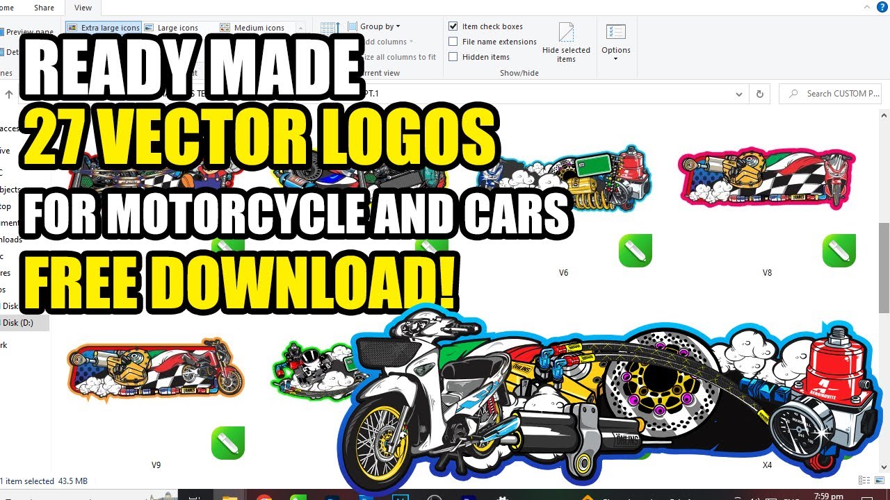Click the green pencil icon above V9
This screenshot has width=890, height=500.
[x=228, y=443]
